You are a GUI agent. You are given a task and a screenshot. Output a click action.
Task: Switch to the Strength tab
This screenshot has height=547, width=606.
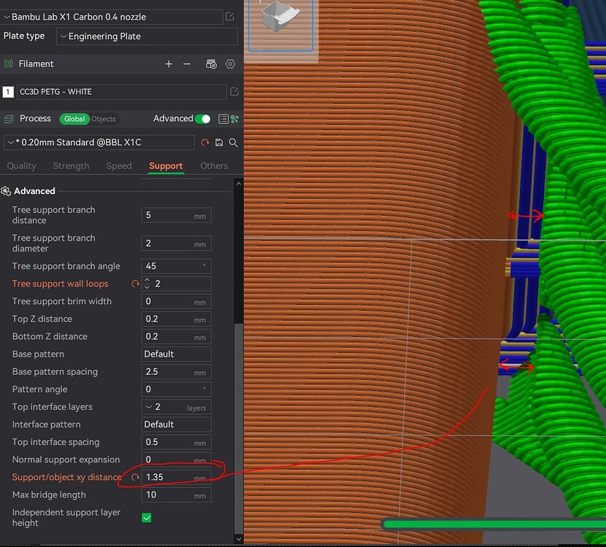point(71,166)
